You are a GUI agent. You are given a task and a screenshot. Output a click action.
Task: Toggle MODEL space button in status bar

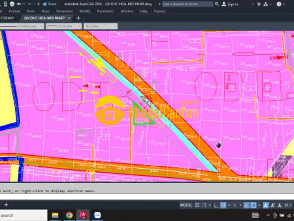click(186, 205)
